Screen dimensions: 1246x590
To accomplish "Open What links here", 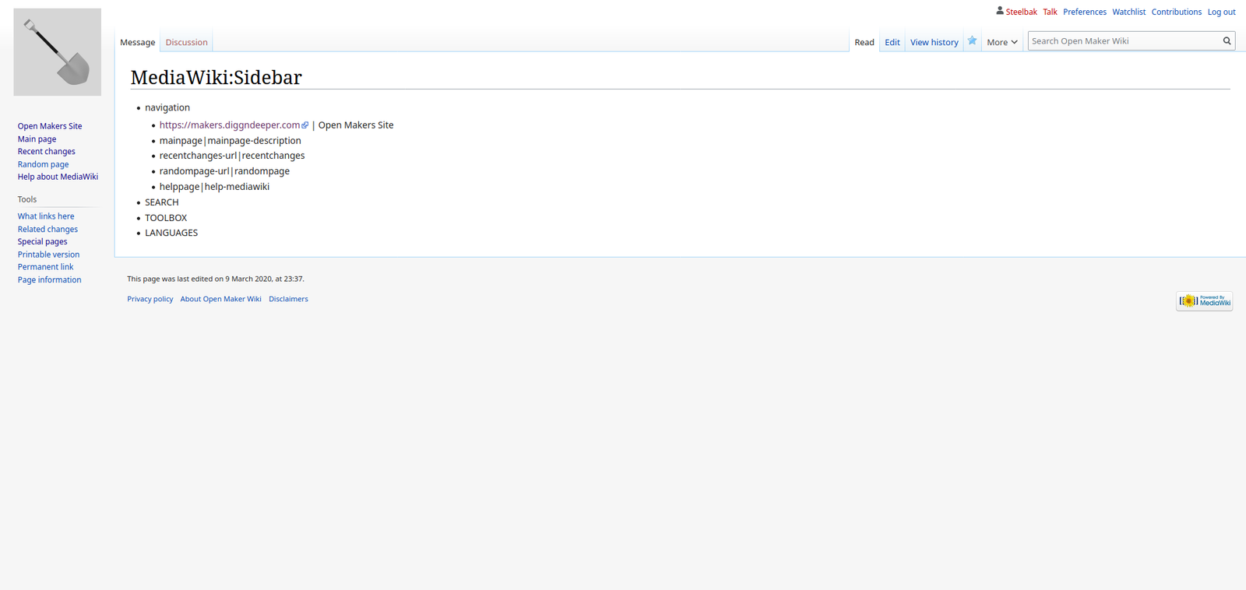I will click(46, 216).
